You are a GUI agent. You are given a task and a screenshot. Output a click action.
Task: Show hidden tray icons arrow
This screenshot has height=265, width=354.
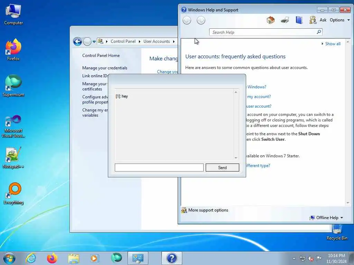pyautogui.click(x=294, y=259)
